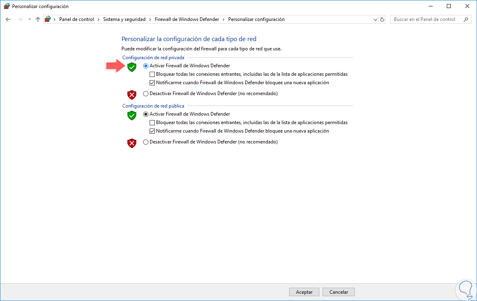Open recent locations dropdown arrow
Screen dimensions: 477x301
tap(29, 19)
